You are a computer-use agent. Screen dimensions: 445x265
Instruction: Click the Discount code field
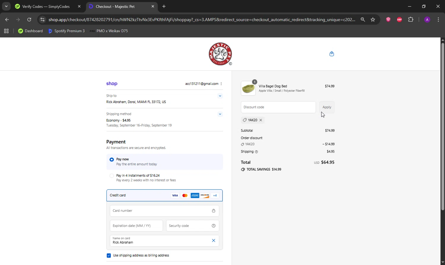pyautogui.click(x=278, y=107)
